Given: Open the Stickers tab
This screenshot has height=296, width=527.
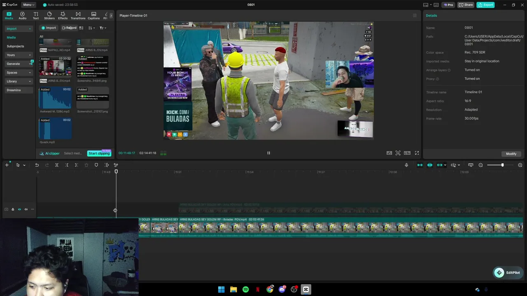Looking at the screenshot, I should 49,16.
